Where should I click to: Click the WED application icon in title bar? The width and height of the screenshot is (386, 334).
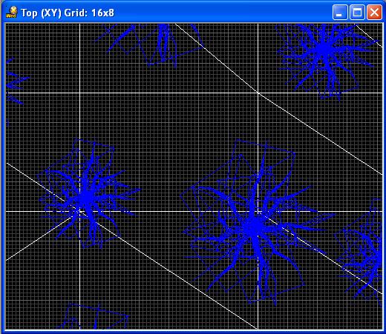tap(12, 12)
